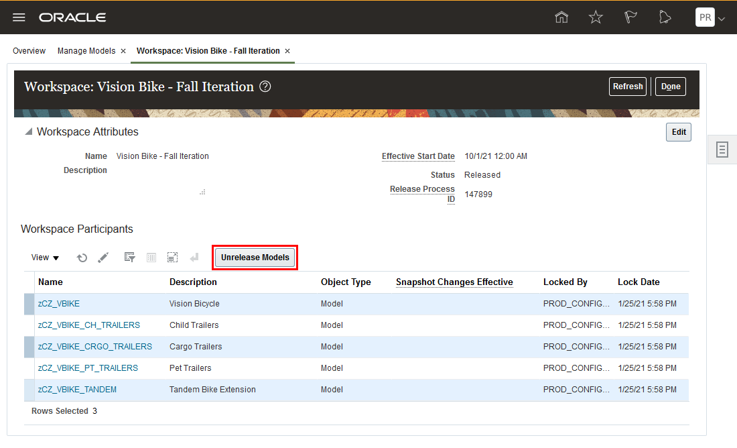The image size is (737, 448).
Task: Open the zCZ_VBIKE_CH_TRAILERS link
Action: click(x=89, y=325)
